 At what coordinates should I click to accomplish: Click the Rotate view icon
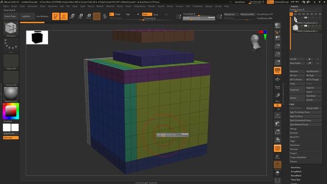click(277, 140)
